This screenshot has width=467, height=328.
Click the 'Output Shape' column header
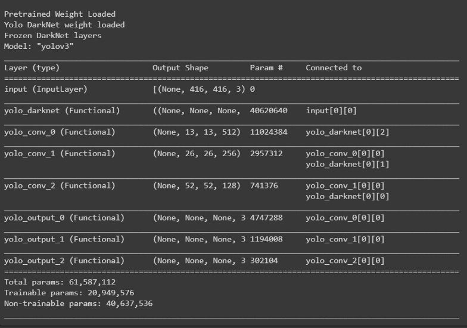click(180, 68)
